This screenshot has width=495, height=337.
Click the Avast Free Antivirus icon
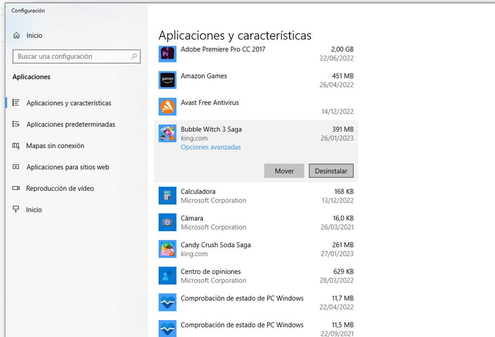pos(167,107)
